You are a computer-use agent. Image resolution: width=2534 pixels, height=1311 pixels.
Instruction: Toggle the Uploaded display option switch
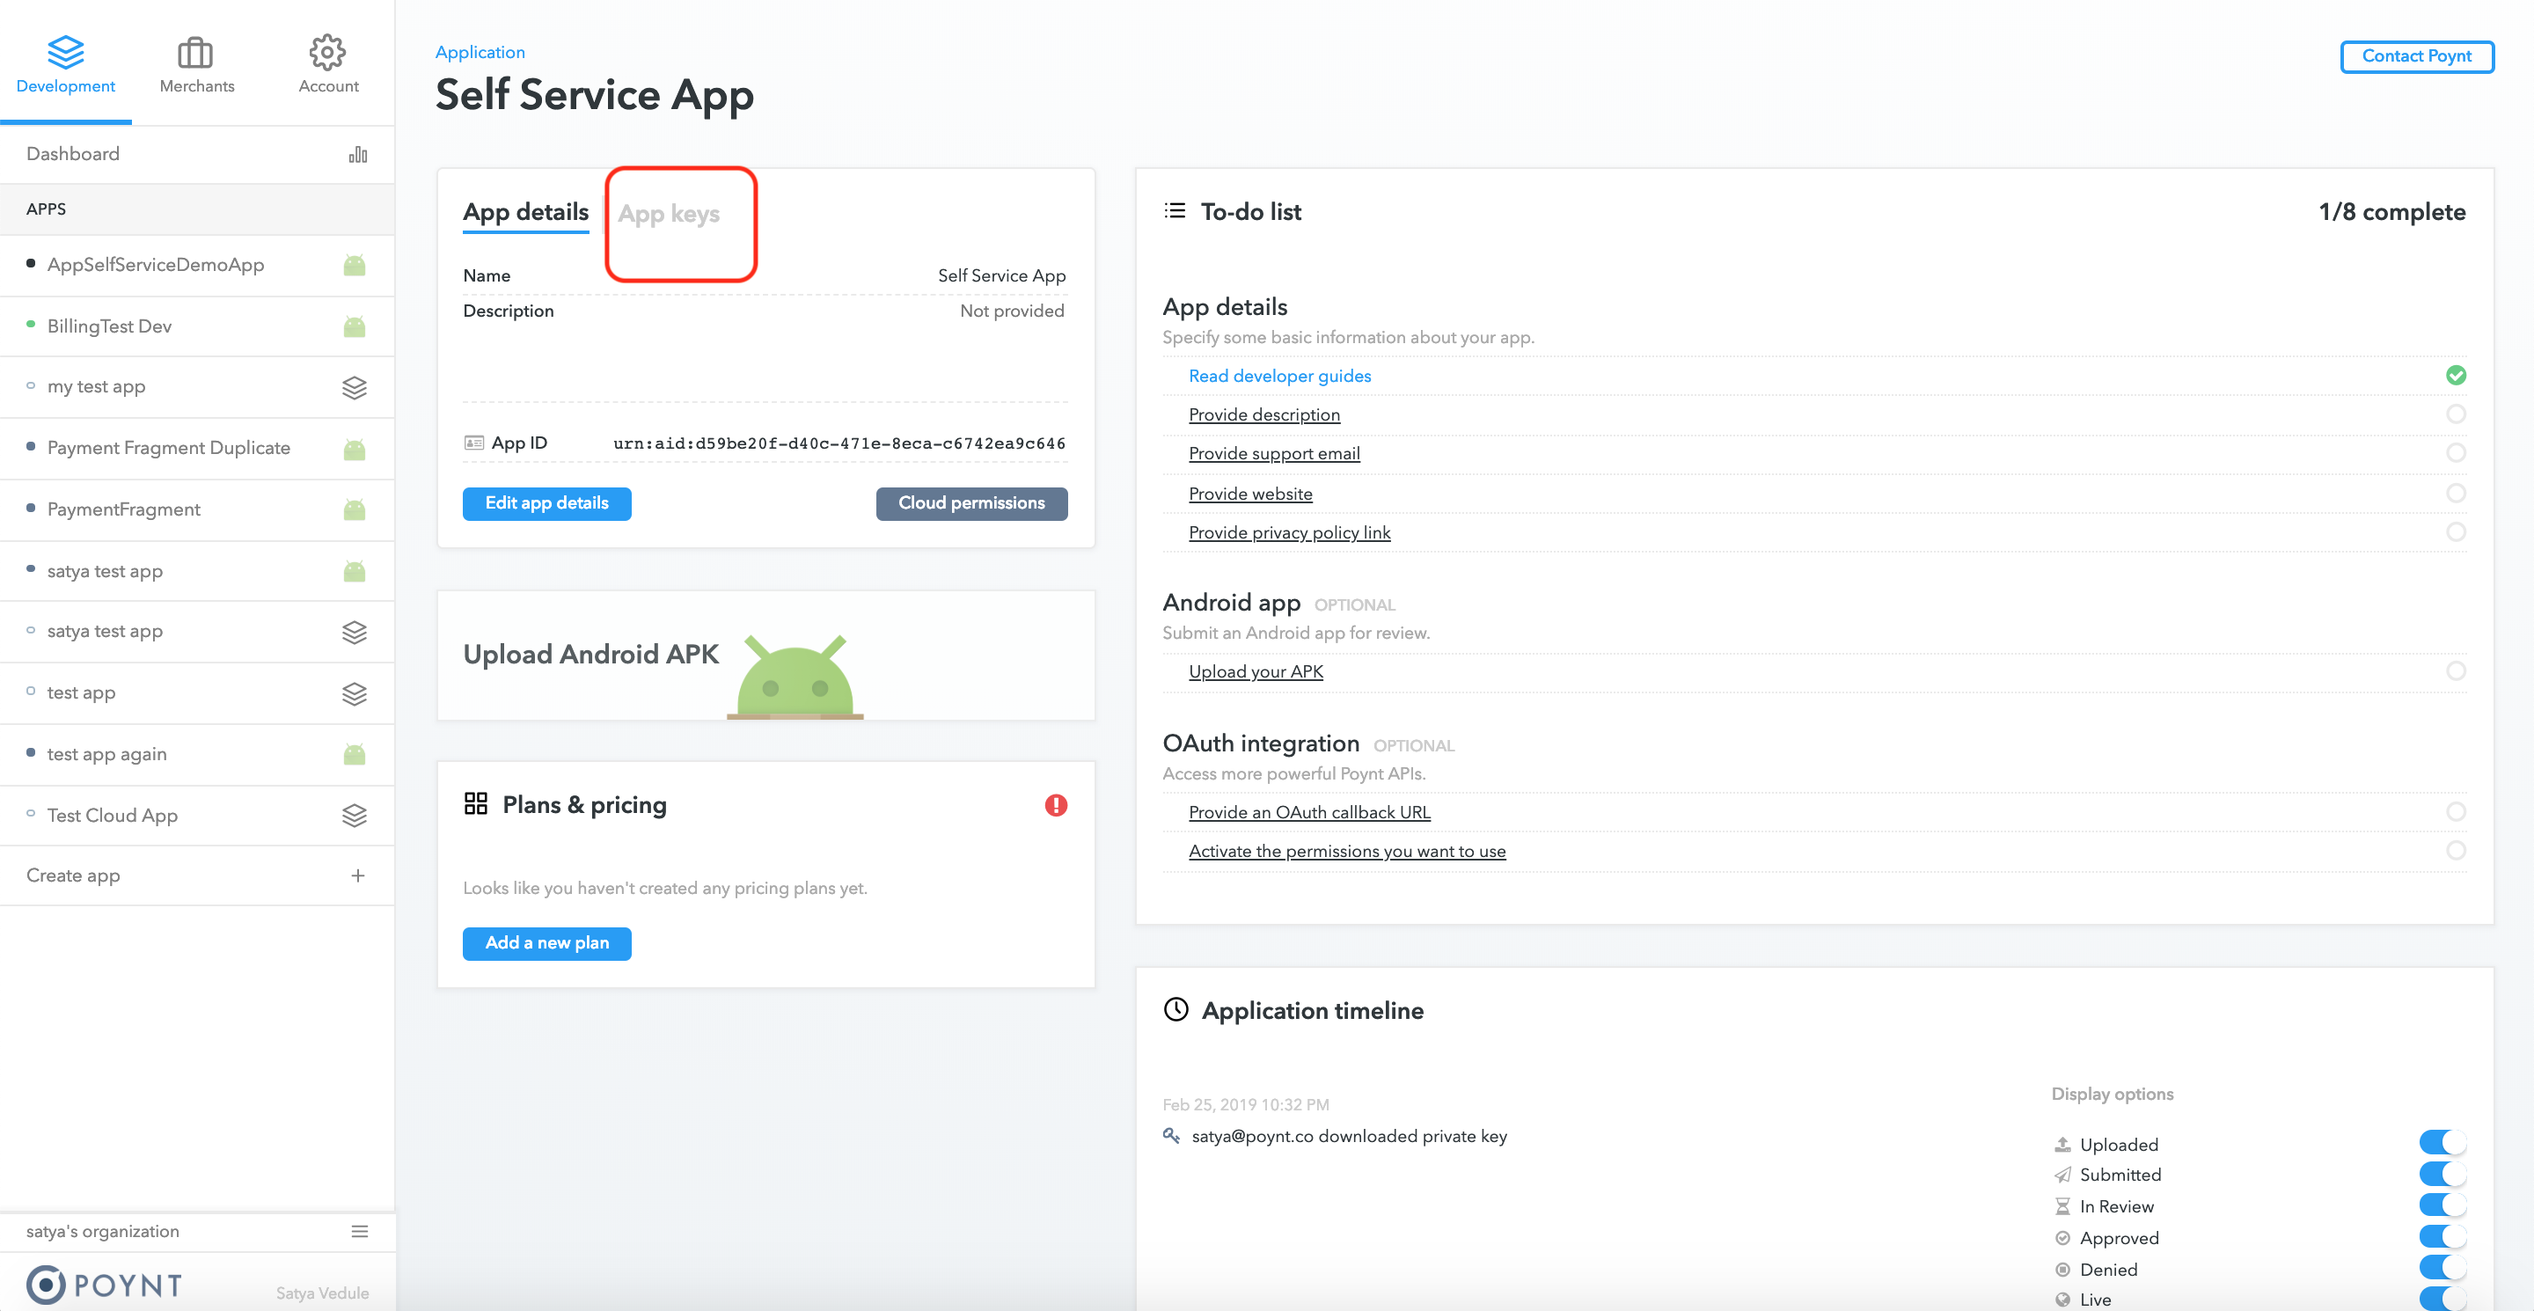point(2442,1143)
